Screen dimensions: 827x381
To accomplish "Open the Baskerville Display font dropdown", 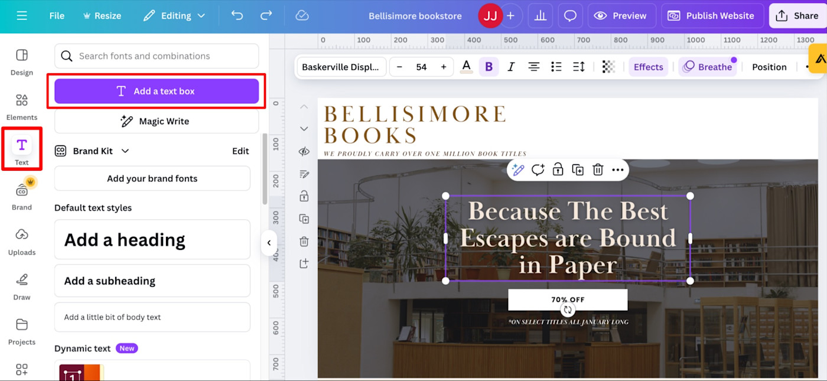I will click(341, 67).
